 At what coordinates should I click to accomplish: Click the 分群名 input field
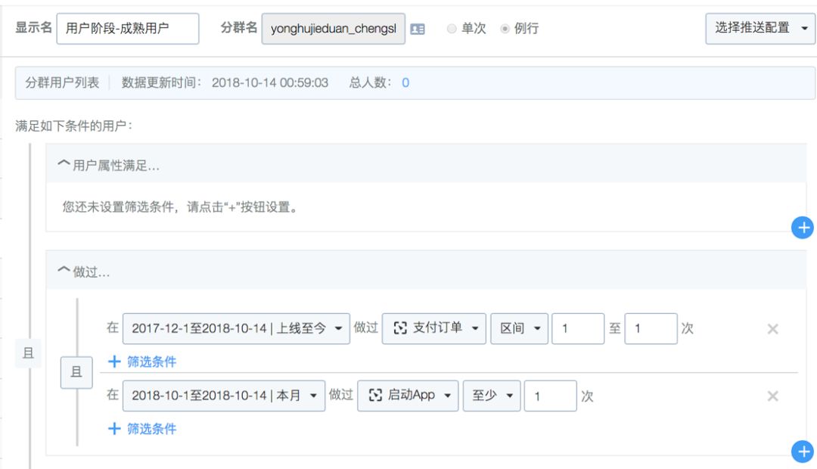[x=334, y=29]
